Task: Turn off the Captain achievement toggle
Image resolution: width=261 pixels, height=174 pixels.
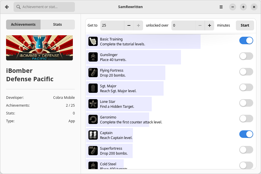Action: (246, 134)
